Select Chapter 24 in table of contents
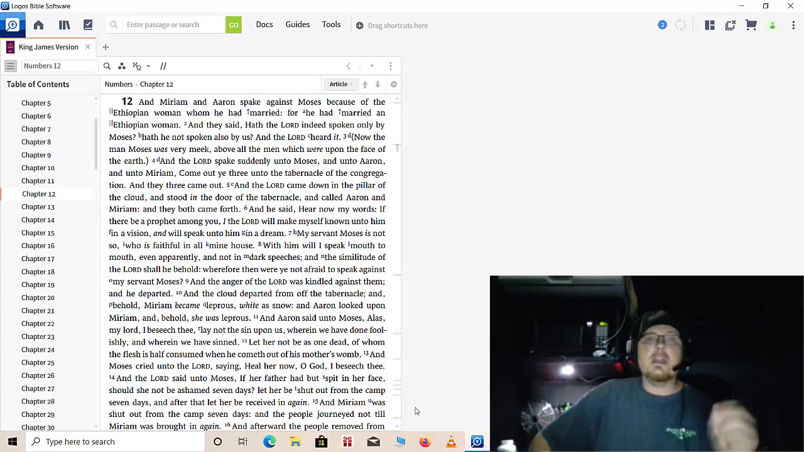 click(x=38, y=350)
